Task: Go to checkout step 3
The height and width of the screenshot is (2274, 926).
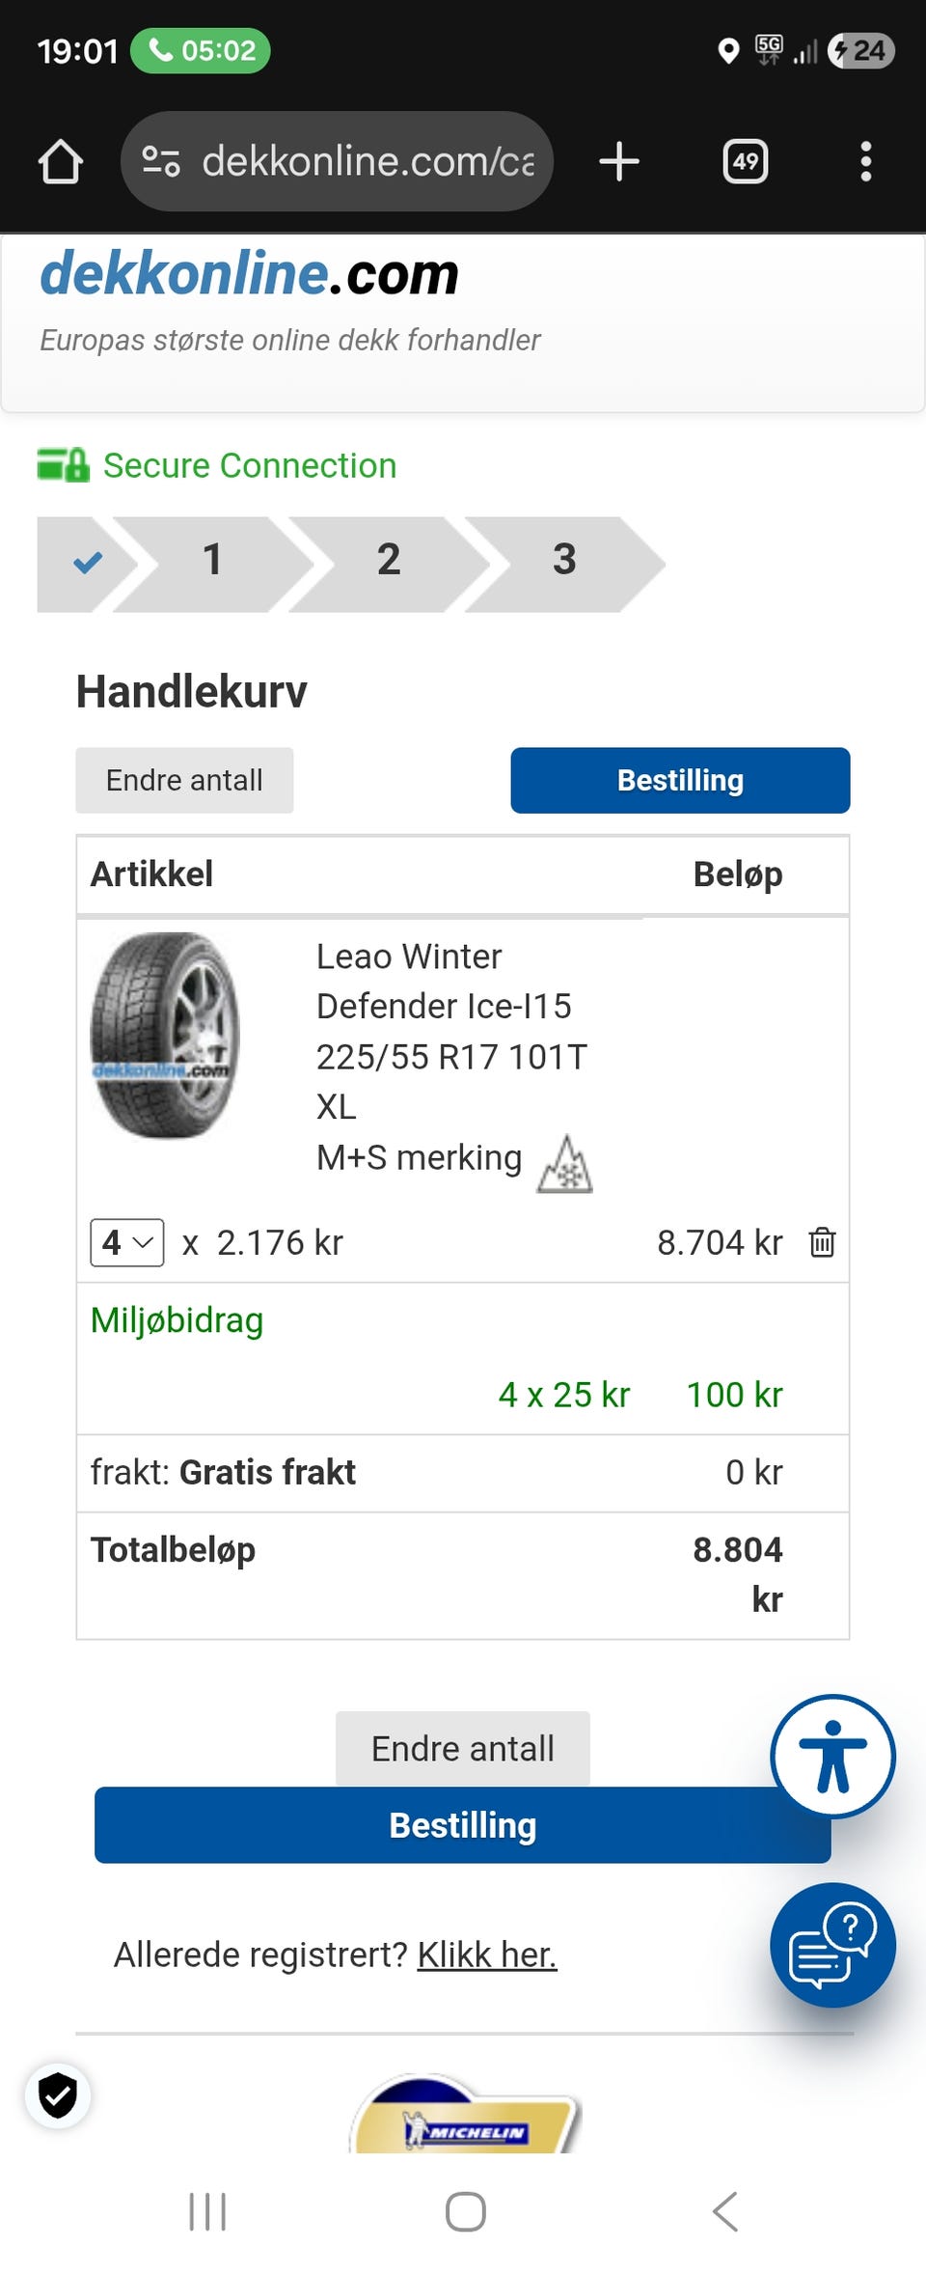Action: (x=564, y=561)
